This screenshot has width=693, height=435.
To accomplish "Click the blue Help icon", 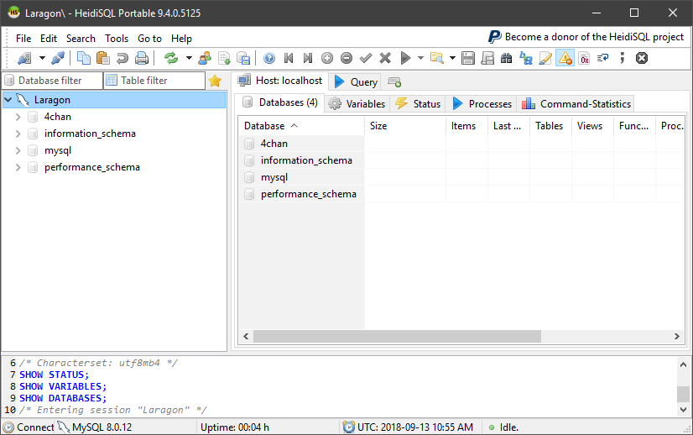I will 269,58.
